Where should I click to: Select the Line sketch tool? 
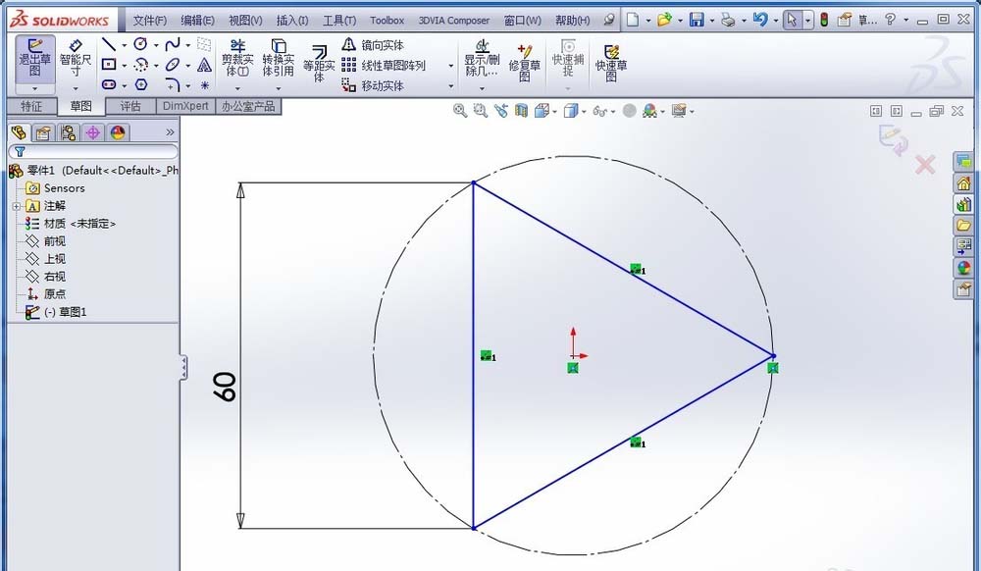108,44
